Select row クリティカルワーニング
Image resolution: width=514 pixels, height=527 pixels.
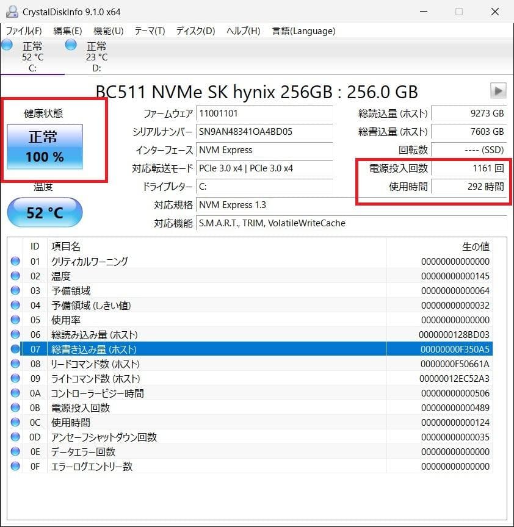coord(250,261)
